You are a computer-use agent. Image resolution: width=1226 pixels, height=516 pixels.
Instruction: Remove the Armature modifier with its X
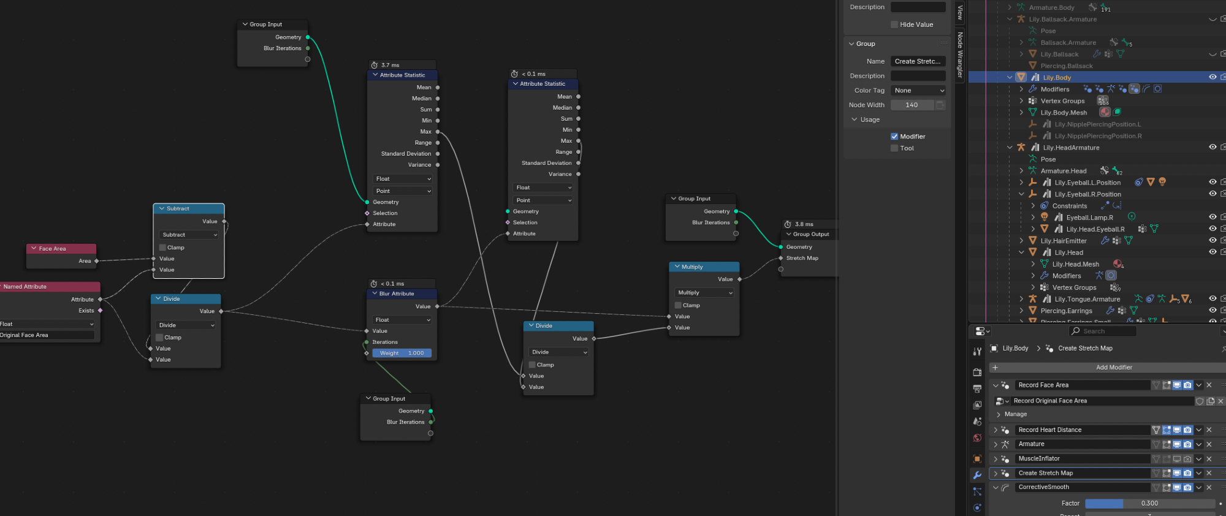click(1209, 444)
